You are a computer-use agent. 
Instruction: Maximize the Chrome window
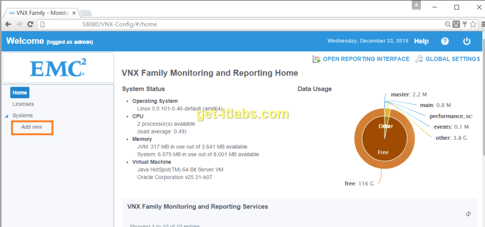pyautogui.click(x=457, y=8)
